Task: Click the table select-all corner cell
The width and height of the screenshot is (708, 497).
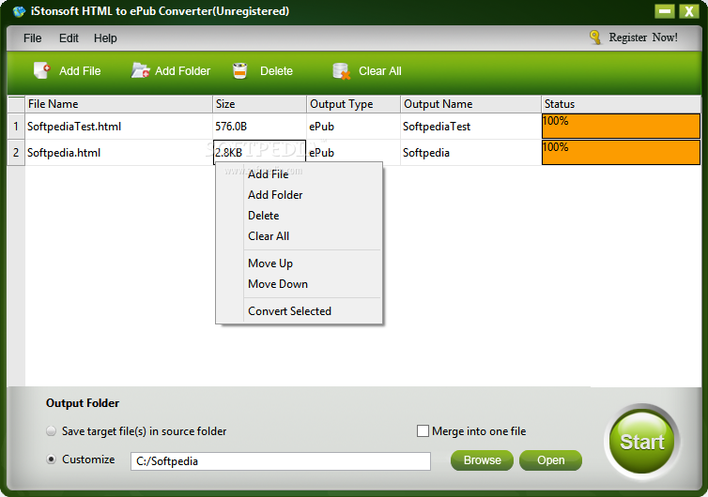Action: pyautogui.click(x=16, y=104)
